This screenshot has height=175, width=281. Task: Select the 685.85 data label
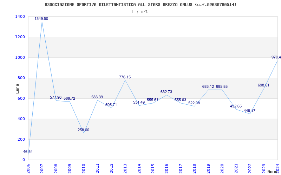[222, 86]
